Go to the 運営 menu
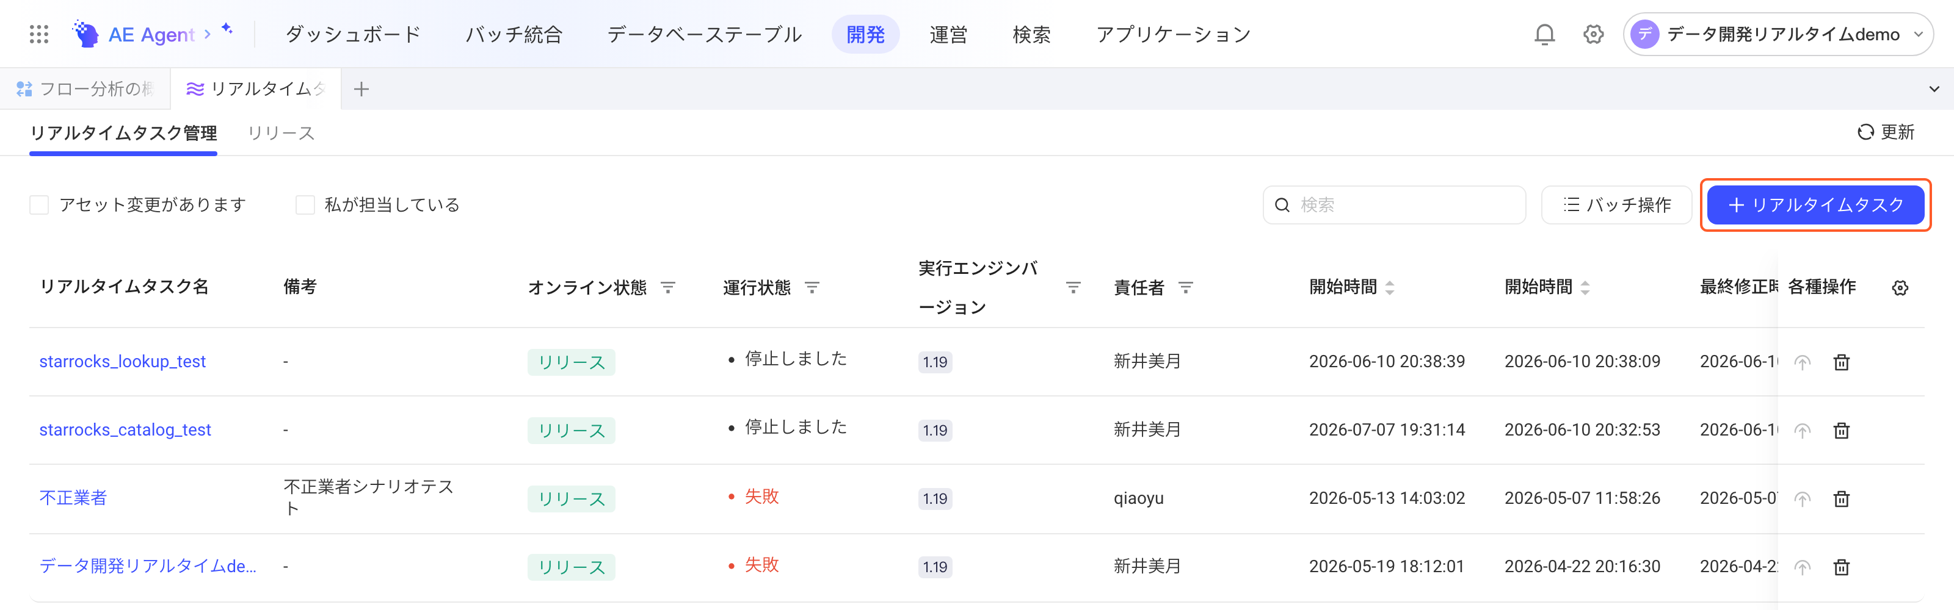Screen dimensions: 1954x610 click(948, 34)
